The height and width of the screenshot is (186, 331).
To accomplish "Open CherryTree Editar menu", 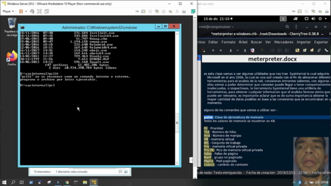I will tap(213, 42).
